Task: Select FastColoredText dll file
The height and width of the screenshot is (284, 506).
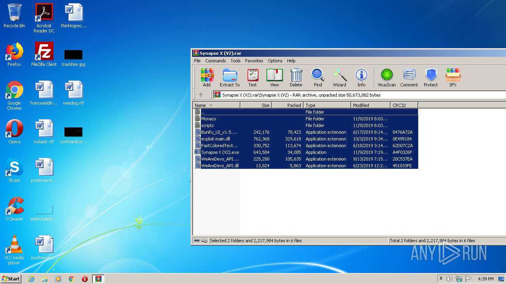Action: click(306, 146)
